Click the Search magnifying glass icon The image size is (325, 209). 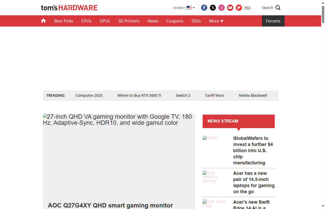tap(278, 8)
